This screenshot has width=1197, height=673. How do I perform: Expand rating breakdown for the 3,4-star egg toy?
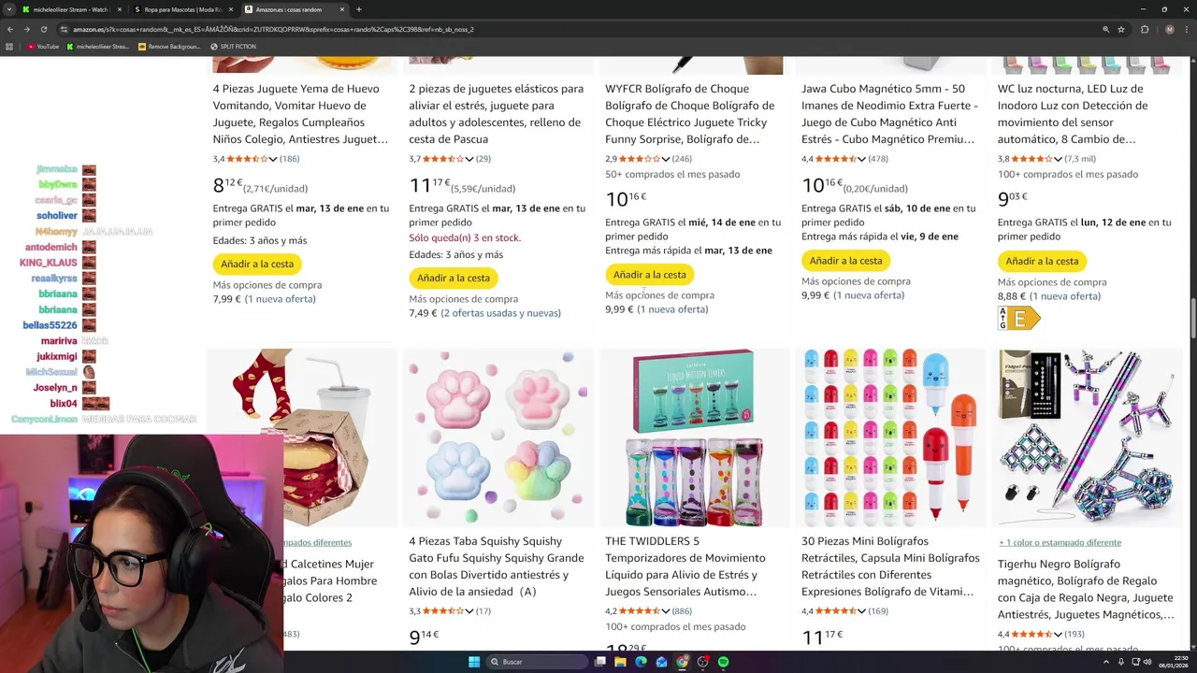pos(273,159)
